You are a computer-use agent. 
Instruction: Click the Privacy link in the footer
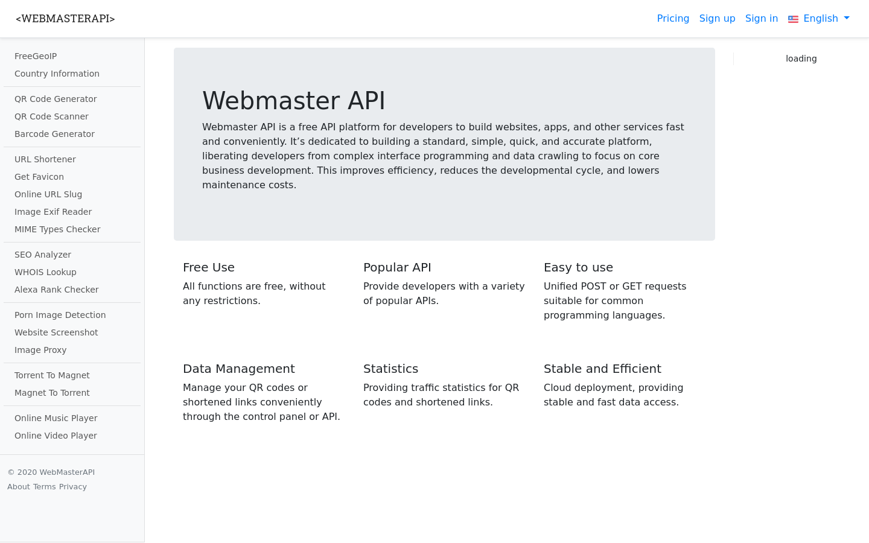pos(72,487)
